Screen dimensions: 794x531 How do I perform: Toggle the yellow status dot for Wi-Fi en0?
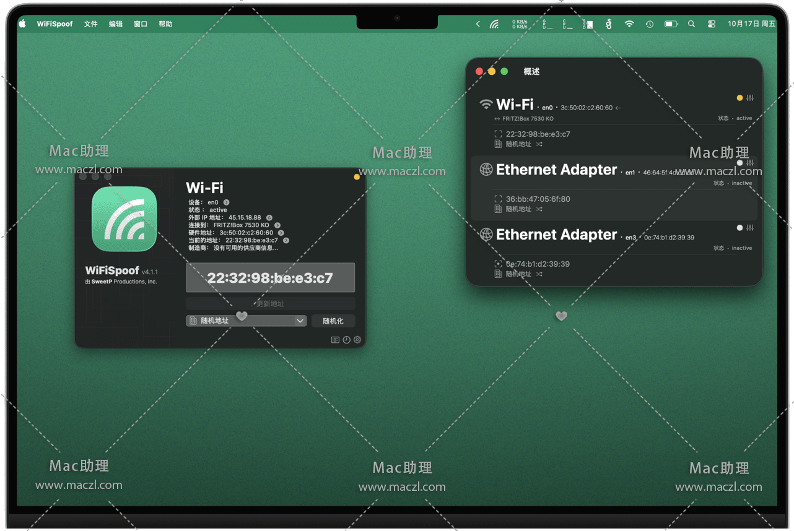click(x=739, y=98)
